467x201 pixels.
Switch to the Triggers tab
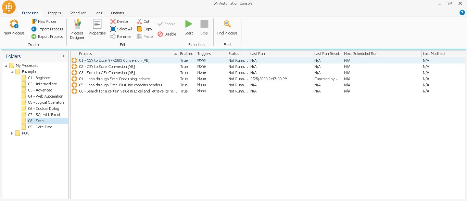(54, 13)
